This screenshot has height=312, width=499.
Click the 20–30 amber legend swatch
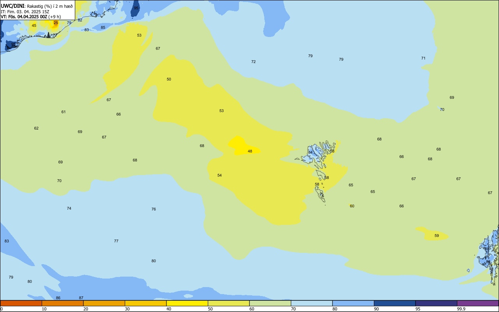tap(104, 303)
